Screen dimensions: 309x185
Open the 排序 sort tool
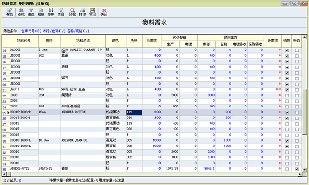coord(51,12)
